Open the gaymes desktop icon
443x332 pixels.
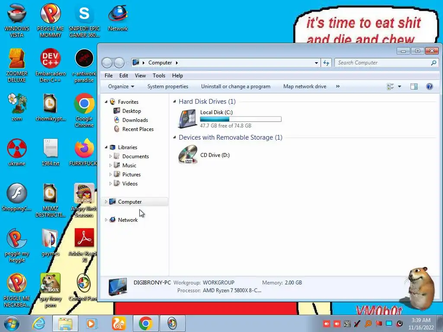coord(50,242)
